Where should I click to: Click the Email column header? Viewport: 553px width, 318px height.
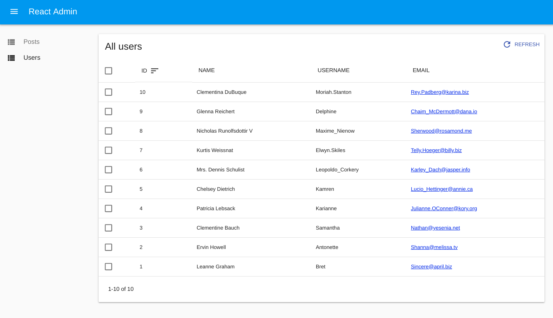(421, 70)
